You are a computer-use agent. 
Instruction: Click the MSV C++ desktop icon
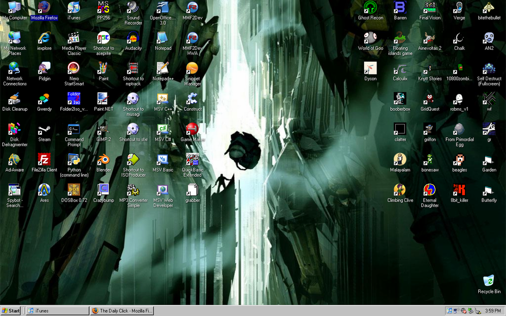coord(163,98)
